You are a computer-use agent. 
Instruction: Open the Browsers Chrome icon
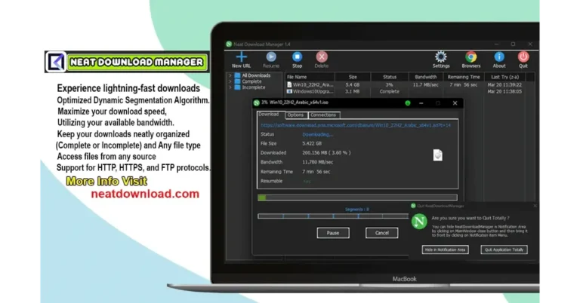(470, 57)
